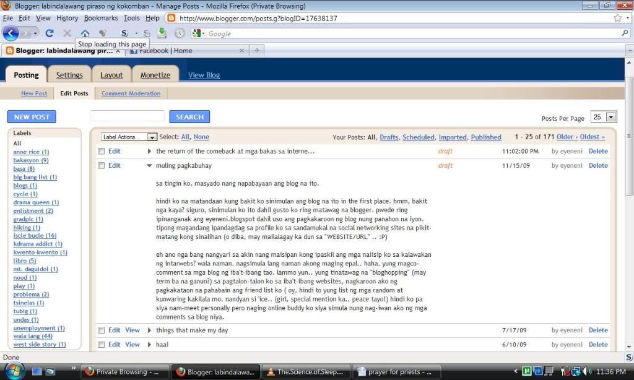Click the search magnifier in Google box
Image resolution: width=634 pixels, height=380 pixels.
point(625,33)
